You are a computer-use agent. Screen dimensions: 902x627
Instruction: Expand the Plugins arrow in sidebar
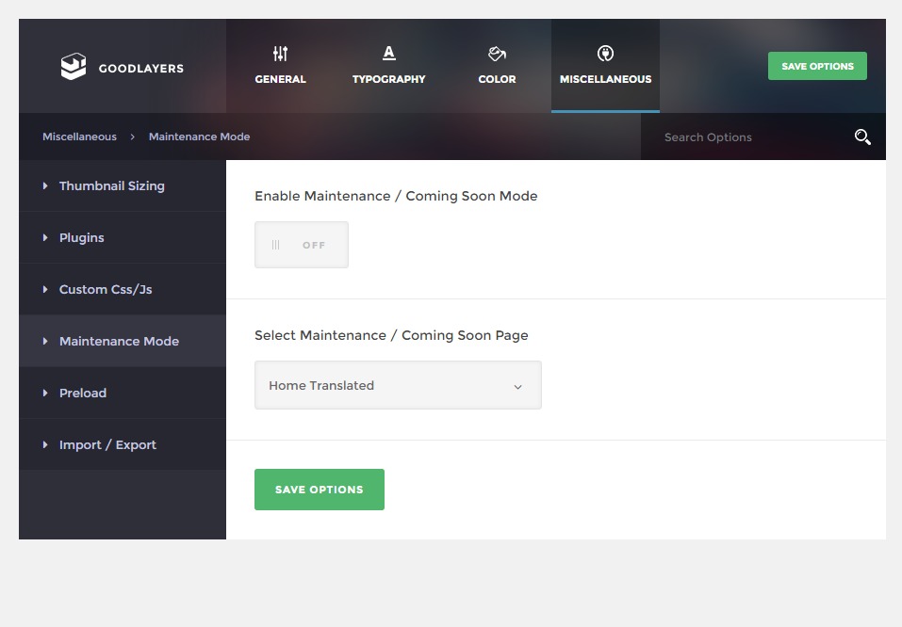point(45,237)
